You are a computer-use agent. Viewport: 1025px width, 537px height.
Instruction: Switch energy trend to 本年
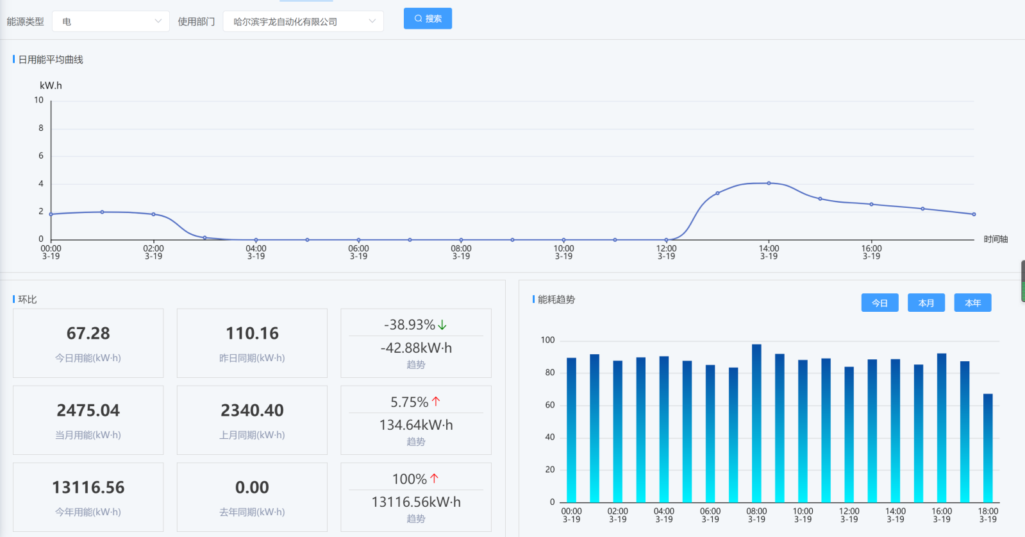click(x=973, y=303)
